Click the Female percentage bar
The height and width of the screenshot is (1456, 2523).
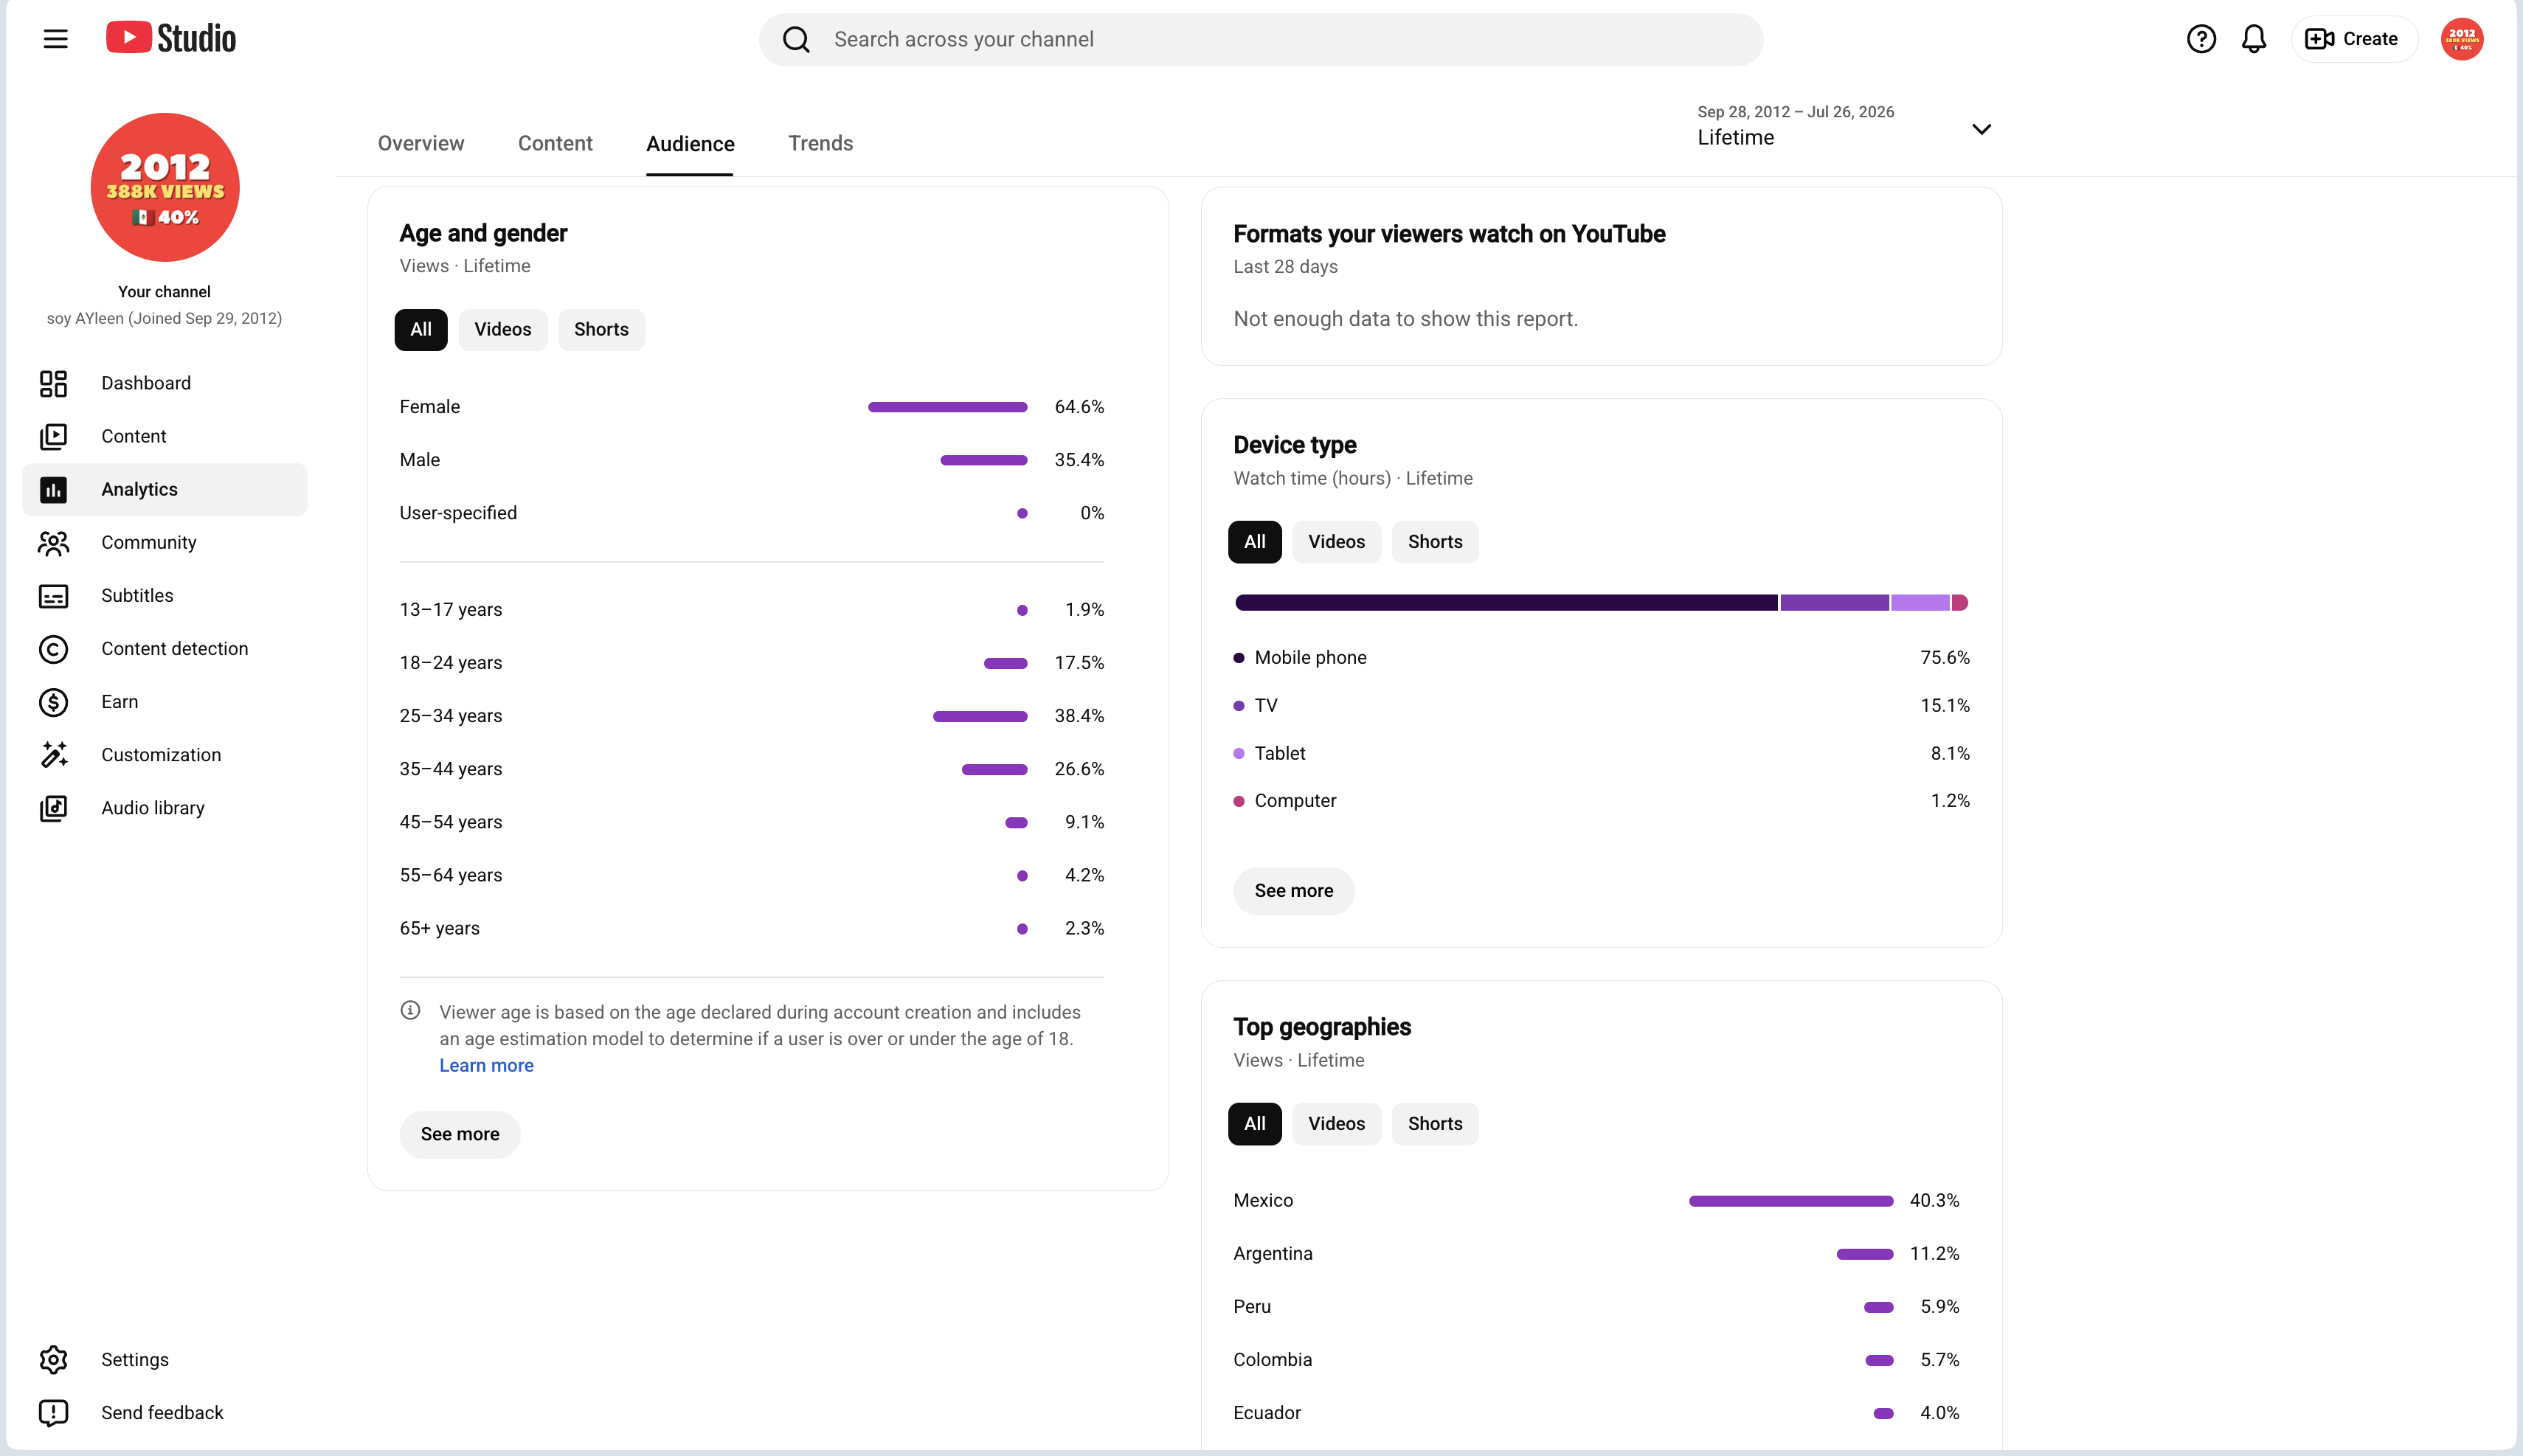947,407
